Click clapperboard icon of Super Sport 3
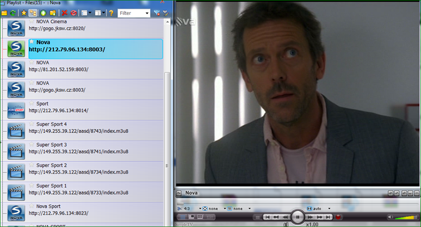Viewport: 421px width, 227px height. [x=16, y=151]
